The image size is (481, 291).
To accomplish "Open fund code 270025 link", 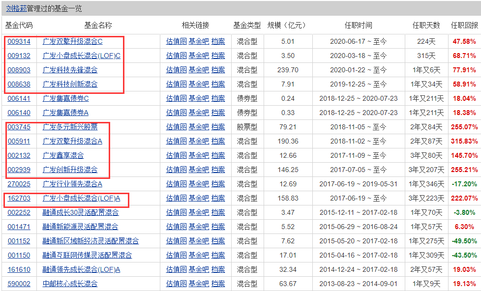I will point(19,184).
